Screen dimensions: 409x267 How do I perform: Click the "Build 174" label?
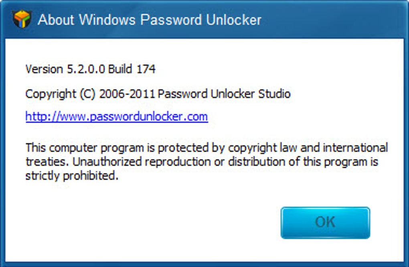pos(132,69)
